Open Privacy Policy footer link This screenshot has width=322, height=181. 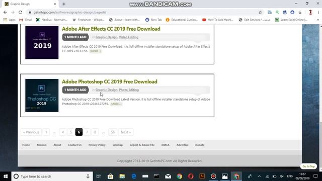coord(97,145)
